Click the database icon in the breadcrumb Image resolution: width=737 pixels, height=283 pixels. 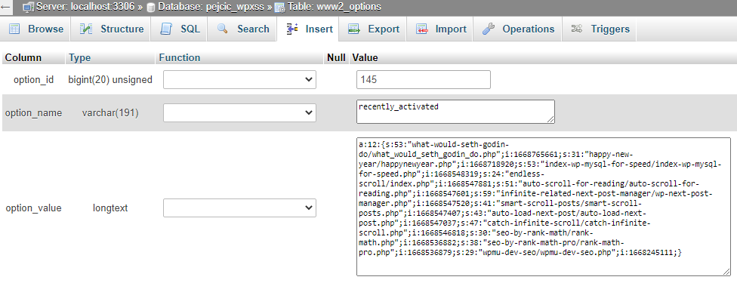pyautogui.click(x=151, y=7)
